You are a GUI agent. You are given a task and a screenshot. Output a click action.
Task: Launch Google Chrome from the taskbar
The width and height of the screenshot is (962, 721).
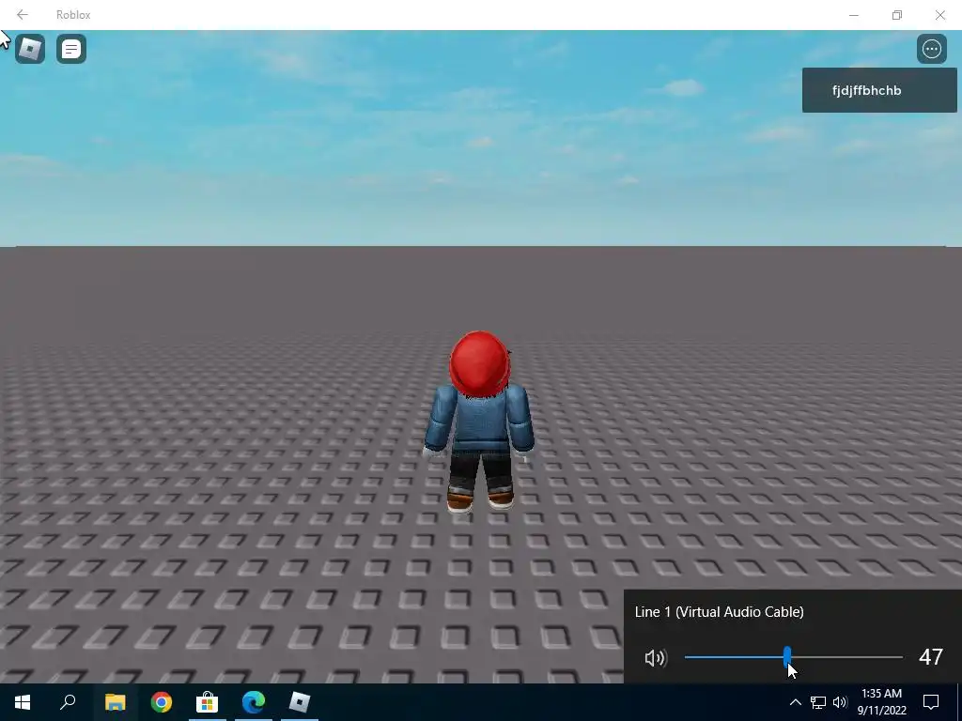coord(162,702)
